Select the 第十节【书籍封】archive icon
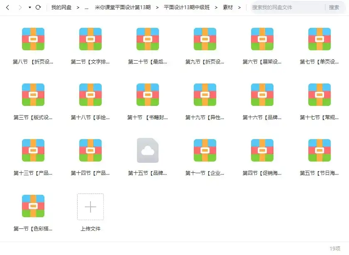 pos(147,95)
